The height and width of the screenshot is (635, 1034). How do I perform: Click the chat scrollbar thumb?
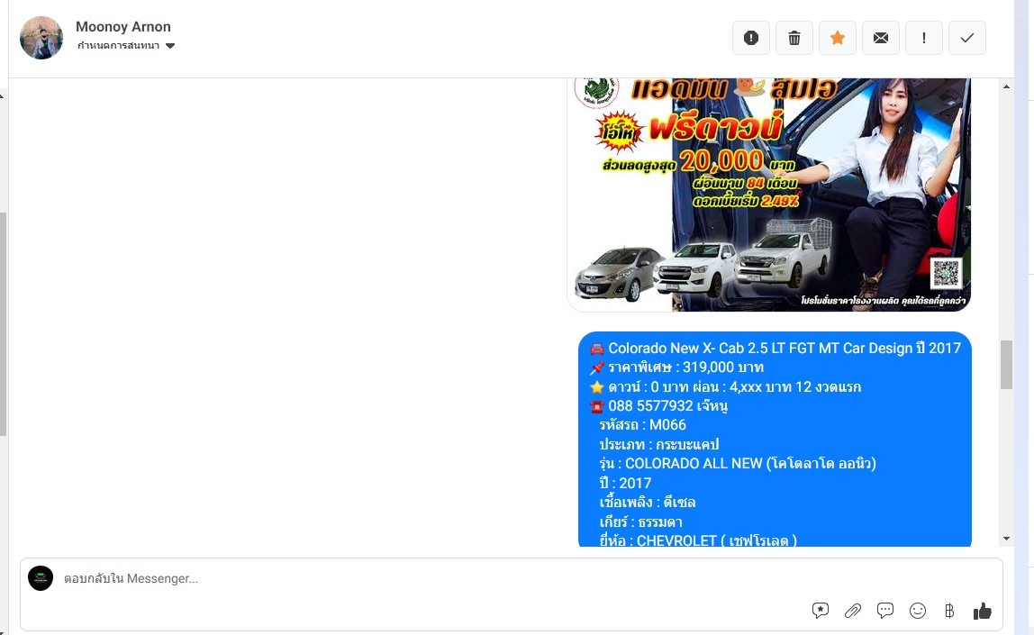pyautogui.click(x=1006, y=365)
